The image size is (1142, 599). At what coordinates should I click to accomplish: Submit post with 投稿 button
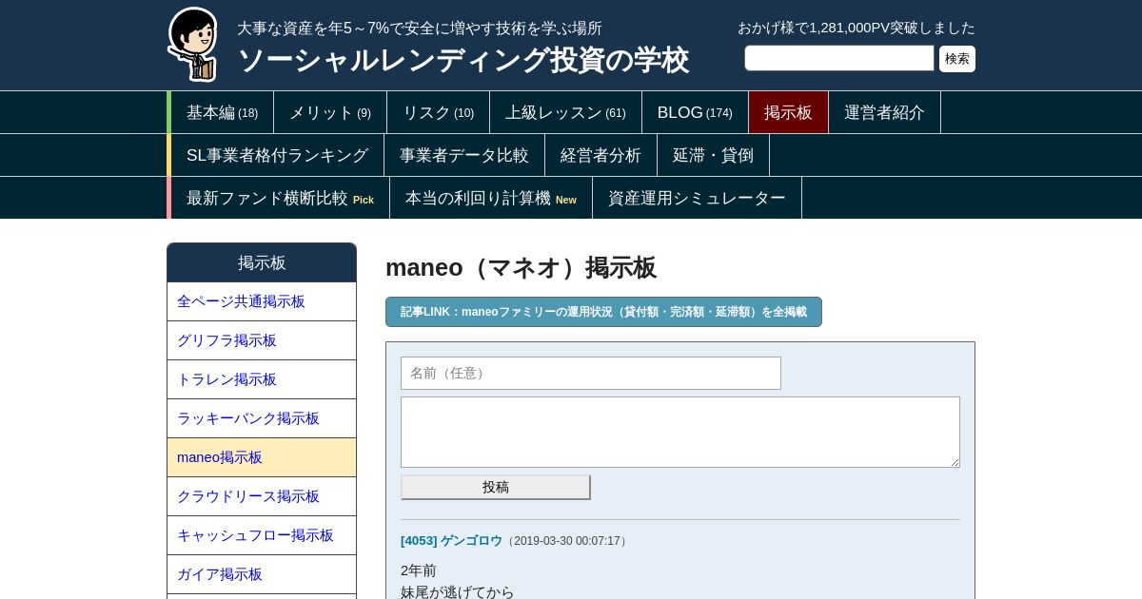tap(496, 487)
